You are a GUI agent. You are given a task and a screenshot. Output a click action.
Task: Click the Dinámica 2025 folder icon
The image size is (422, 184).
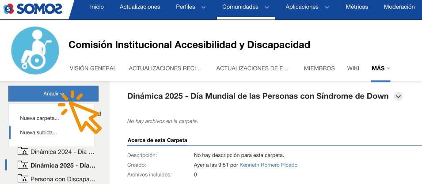(23, 165)
